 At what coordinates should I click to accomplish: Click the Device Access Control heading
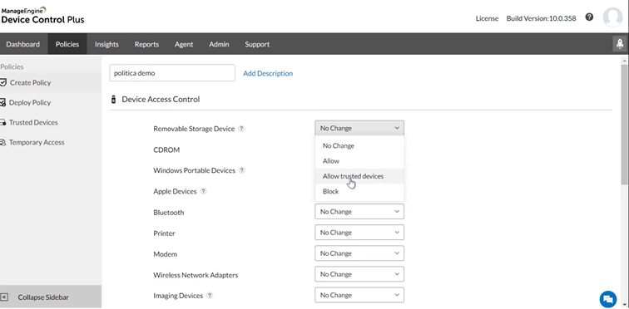pyautogui.click(x=161, y=100)
